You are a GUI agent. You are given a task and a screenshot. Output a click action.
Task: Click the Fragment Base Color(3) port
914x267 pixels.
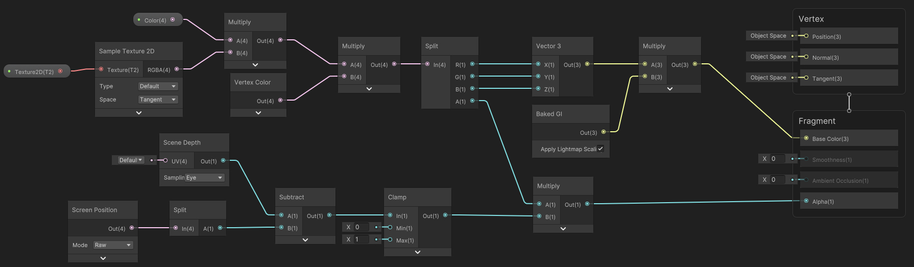pyautogui.click(x=806, y=138)
